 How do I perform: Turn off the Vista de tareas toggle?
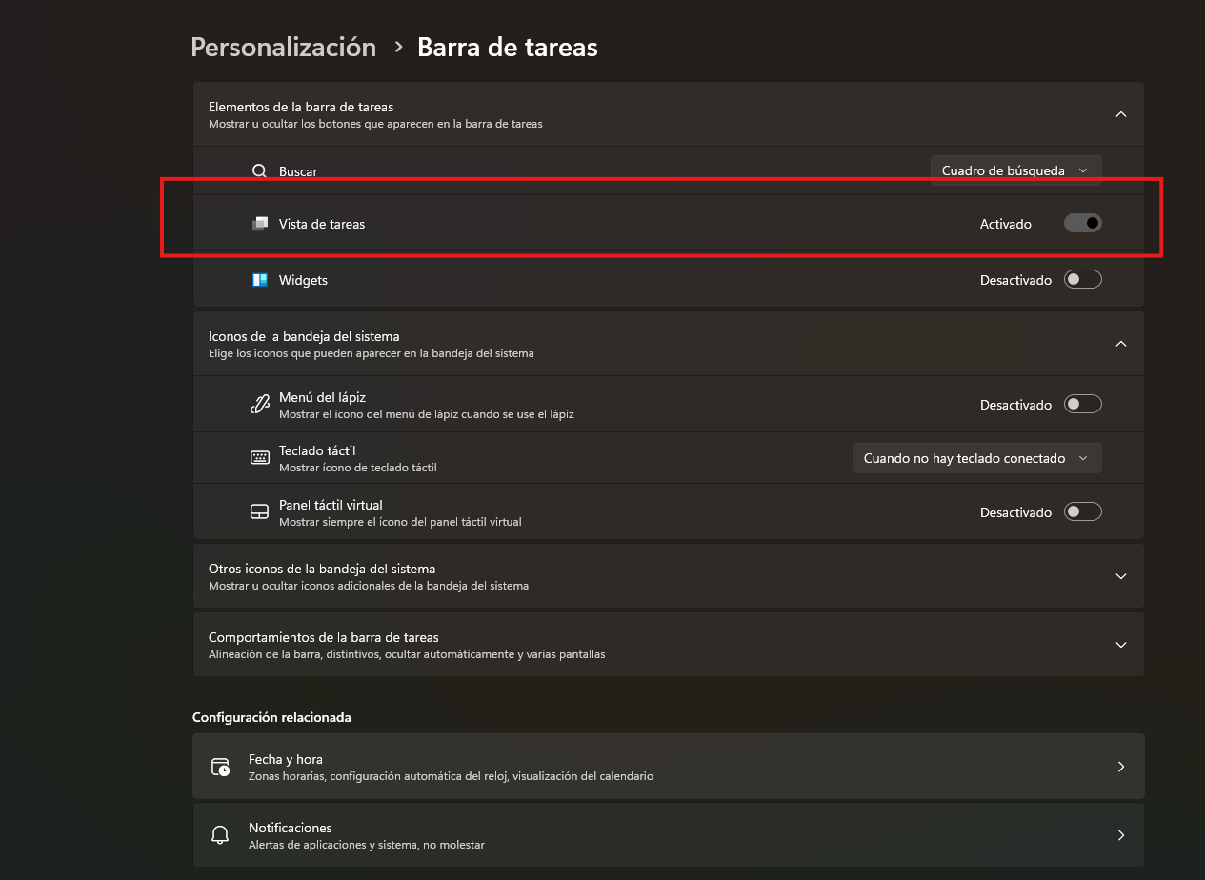(x=1082, y=224)
